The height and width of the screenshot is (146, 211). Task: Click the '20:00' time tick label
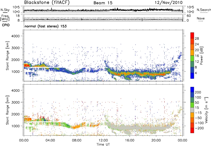point(156,140)
